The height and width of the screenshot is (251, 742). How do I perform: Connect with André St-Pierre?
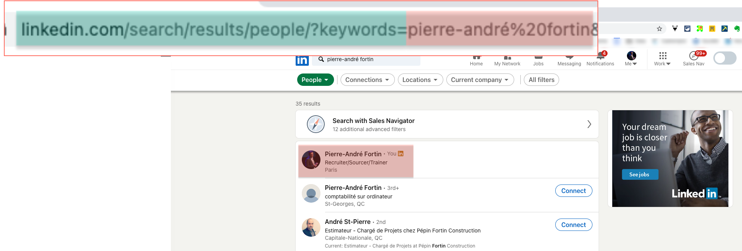point(573,225)
